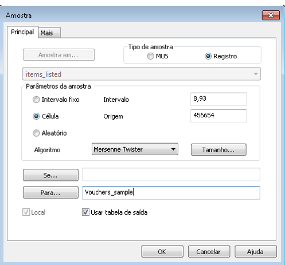285x265 pixels.
Task: Click the Tamanho... button
Action: (218, 150)
